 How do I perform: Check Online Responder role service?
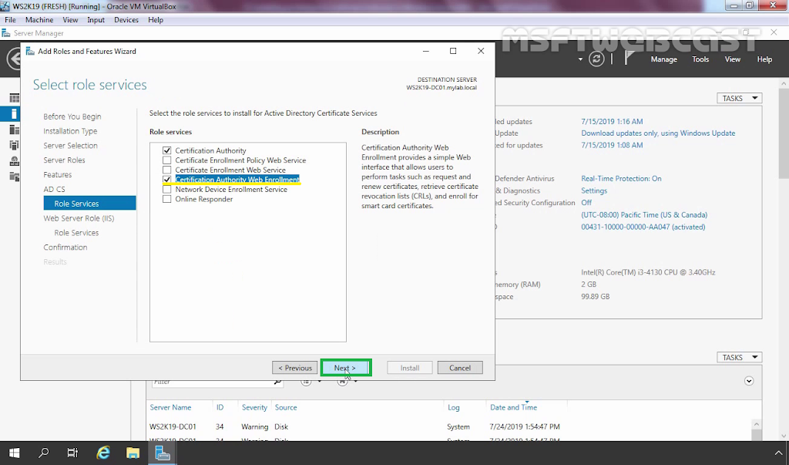coord(167,199)
